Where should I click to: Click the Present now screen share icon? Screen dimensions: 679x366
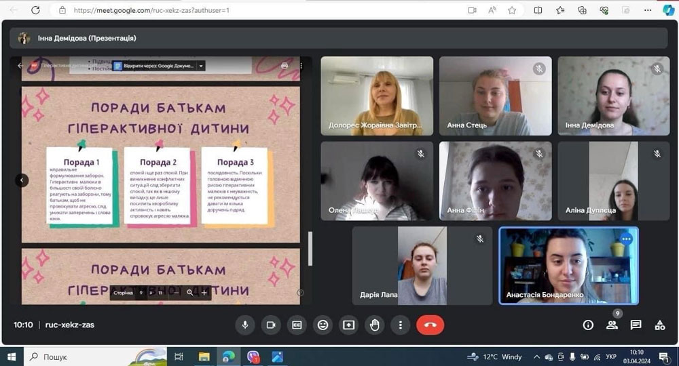pyautogui.click(x=348, y=325)
